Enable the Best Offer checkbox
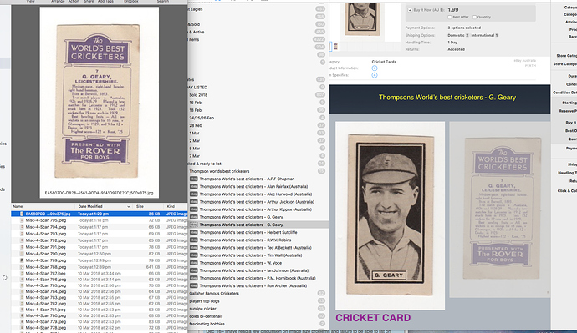577x333 pixels. pyautogui.click(x=449, y=17)
